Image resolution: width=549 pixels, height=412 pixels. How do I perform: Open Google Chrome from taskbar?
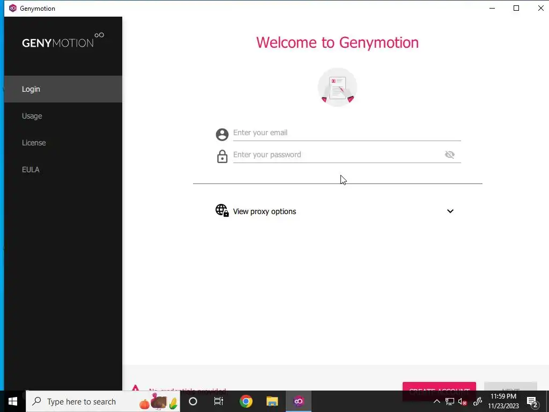[x=246, y=401]
